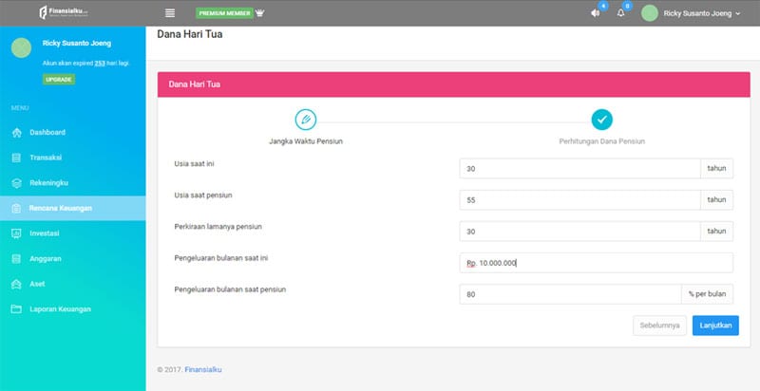The height and width of the screenshot is (391, 760).
Task: Click the Aset sidebar icon
Action: point(16,284)
